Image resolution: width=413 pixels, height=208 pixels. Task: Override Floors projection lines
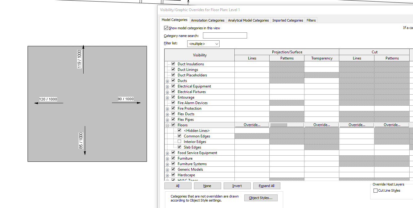pyautogui.click(x=252, y=125)
